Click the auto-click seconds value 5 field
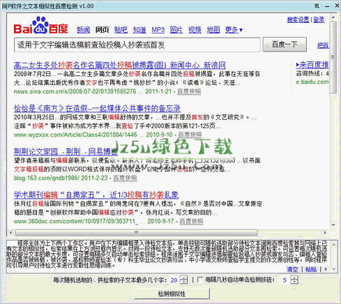 click(285, 280)
